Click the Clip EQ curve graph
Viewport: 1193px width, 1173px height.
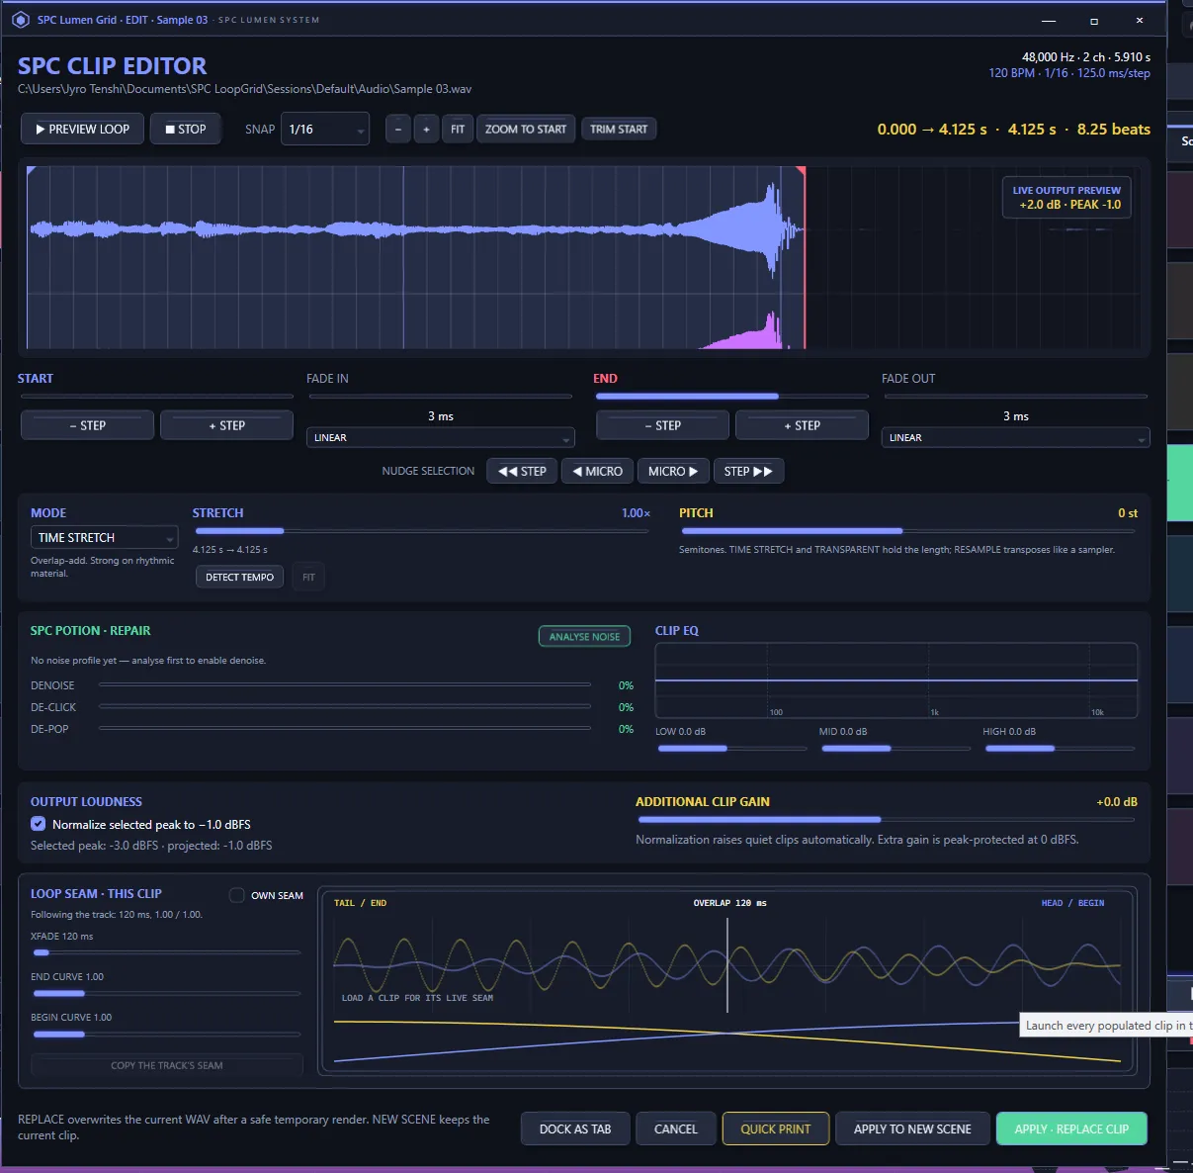click(x=896, y=680)
